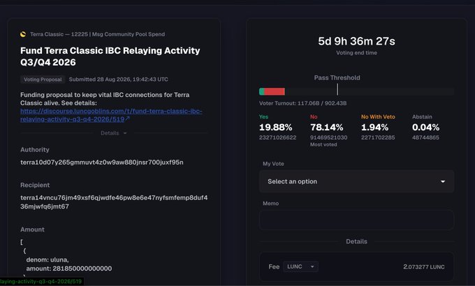Click the 'denom: uluna,' line

click(47, 259)
